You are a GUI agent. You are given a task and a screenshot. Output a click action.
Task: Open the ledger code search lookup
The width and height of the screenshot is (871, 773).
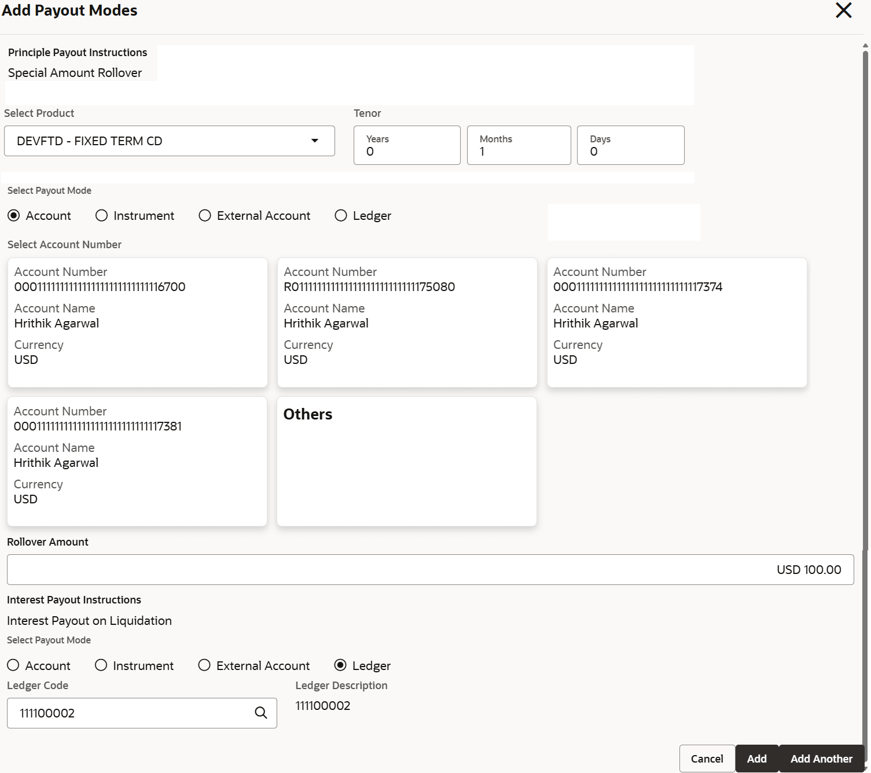(261, 713)
